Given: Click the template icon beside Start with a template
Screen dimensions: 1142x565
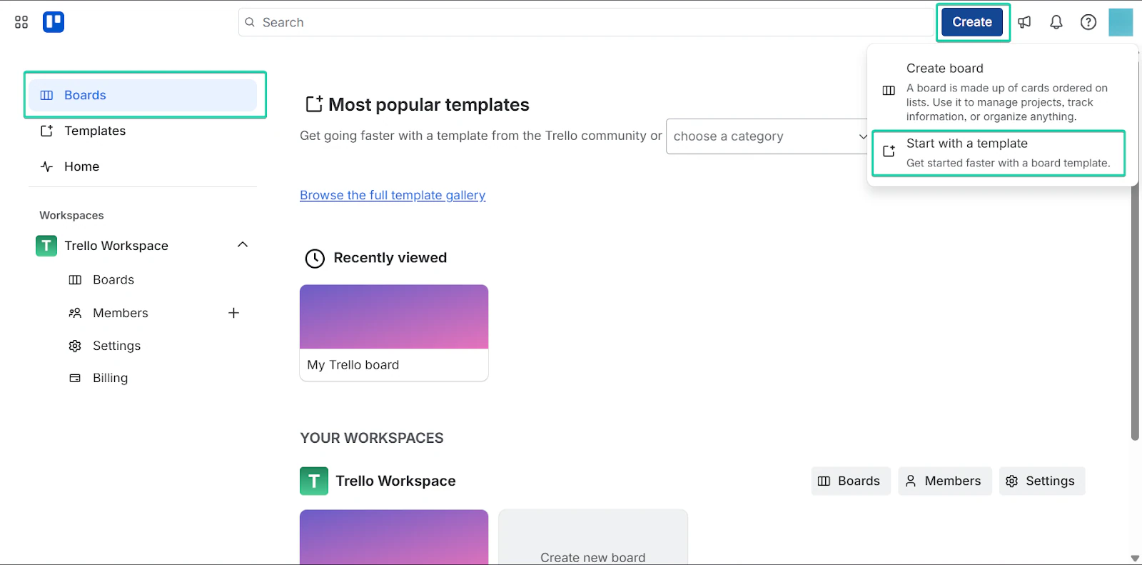Looking at the screenshot, I should coord(889,151).
